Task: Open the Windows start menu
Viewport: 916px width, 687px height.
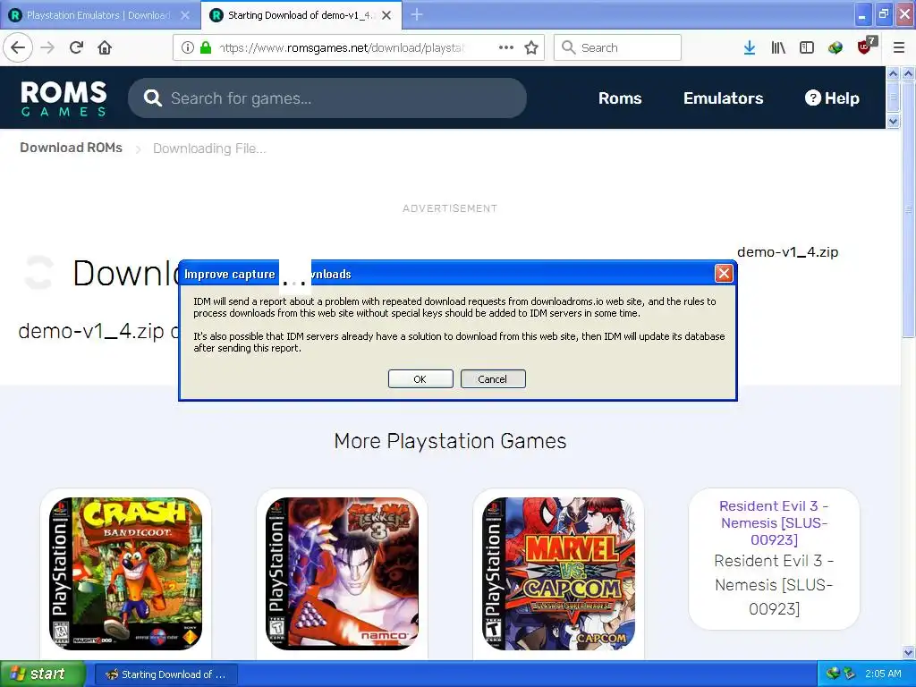Action: (43, 674)
